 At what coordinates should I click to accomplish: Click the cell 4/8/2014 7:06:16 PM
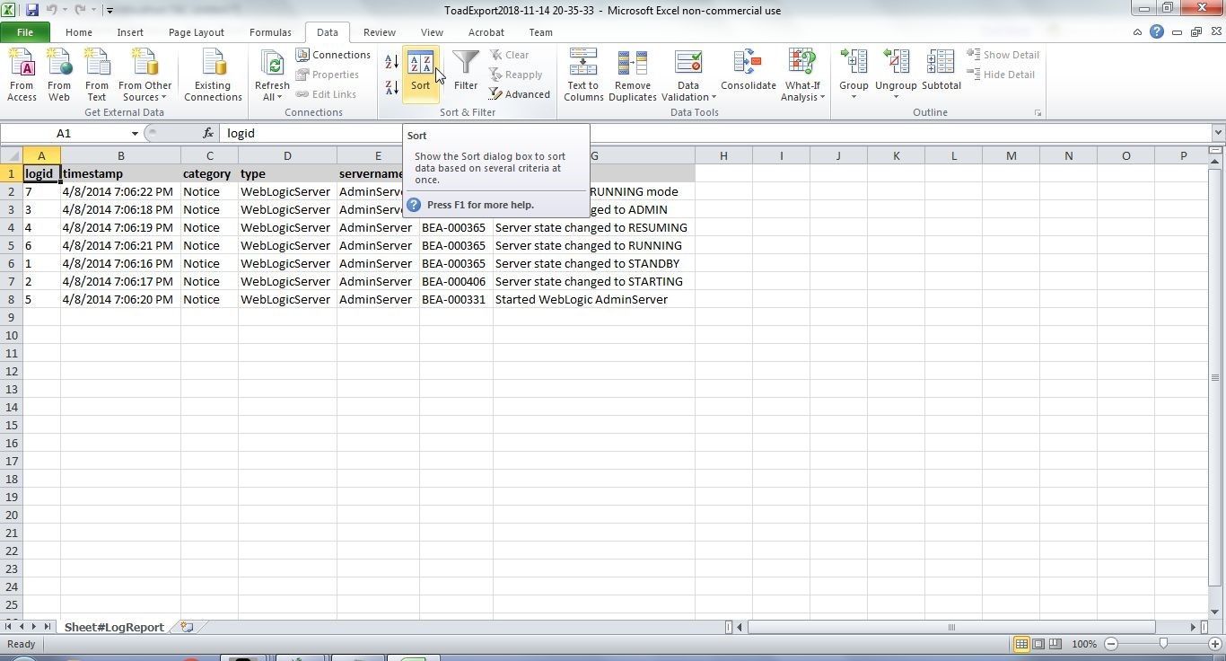tap(120, 263)
